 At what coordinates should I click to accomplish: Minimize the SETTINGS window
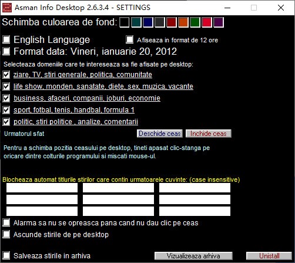tap(227, 8)
